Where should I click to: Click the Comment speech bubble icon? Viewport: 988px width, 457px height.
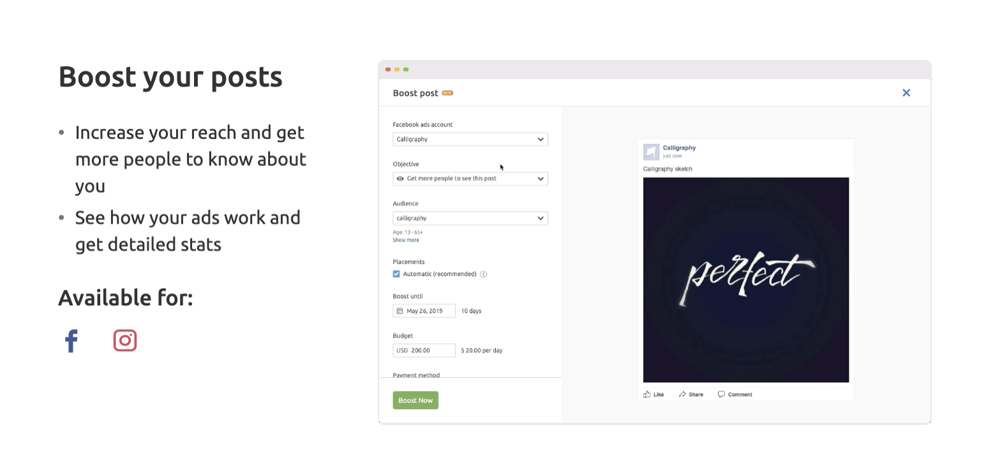click(x=721, y=395)
